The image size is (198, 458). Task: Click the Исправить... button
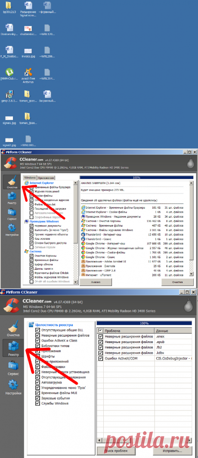tap(173, 451)
